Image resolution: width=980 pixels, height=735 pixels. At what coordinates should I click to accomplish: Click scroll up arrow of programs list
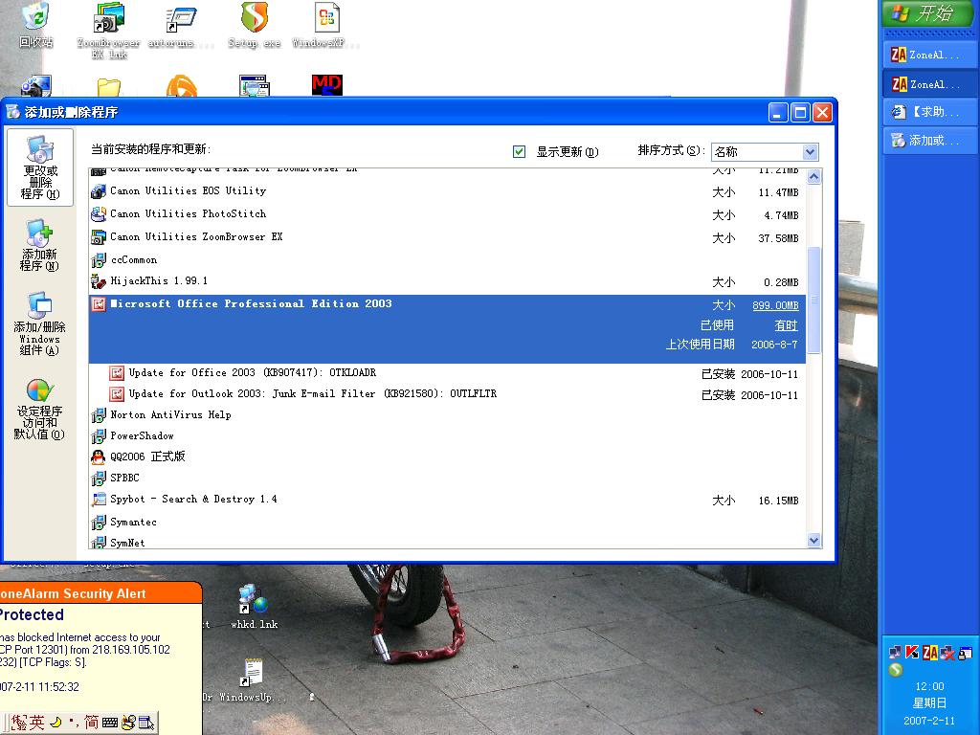click(813, 177)
